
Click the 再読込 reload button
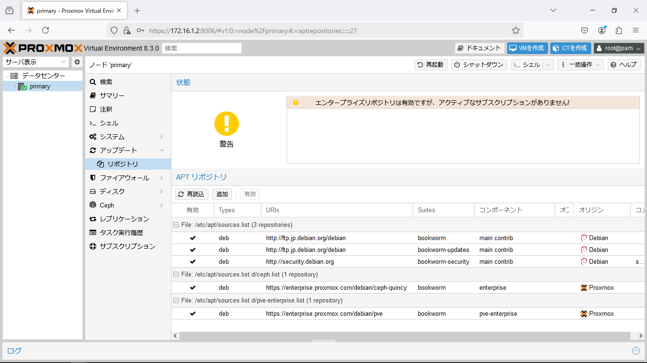click(x=191, y=194)
